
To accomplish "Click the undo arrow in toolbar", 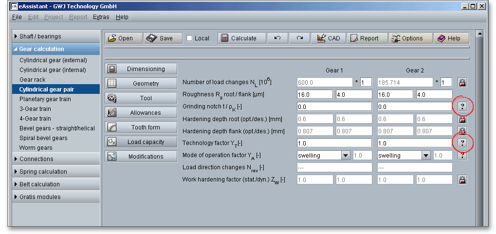I will (277, 38).
